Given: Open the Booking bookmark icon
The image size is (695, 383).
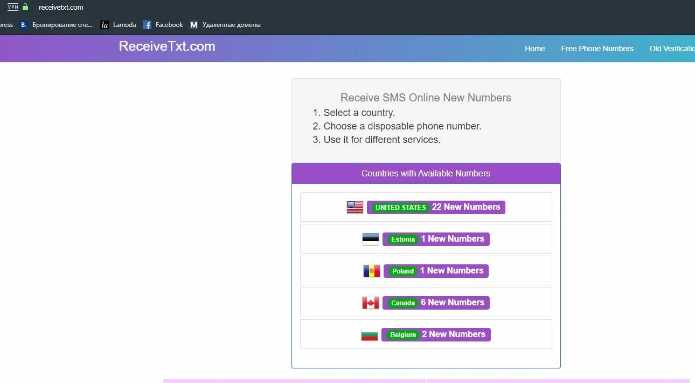Looking at the screenshot, I should point(23,25).
